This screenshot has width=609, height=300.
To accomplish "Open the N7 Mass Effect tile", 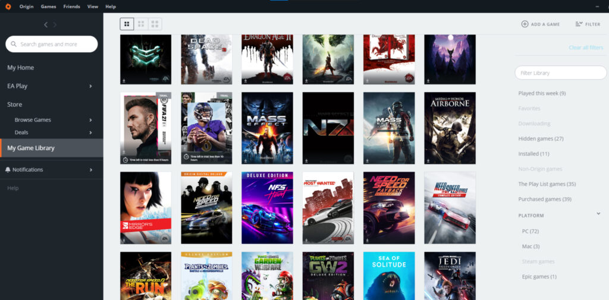I will coord(328,128).
